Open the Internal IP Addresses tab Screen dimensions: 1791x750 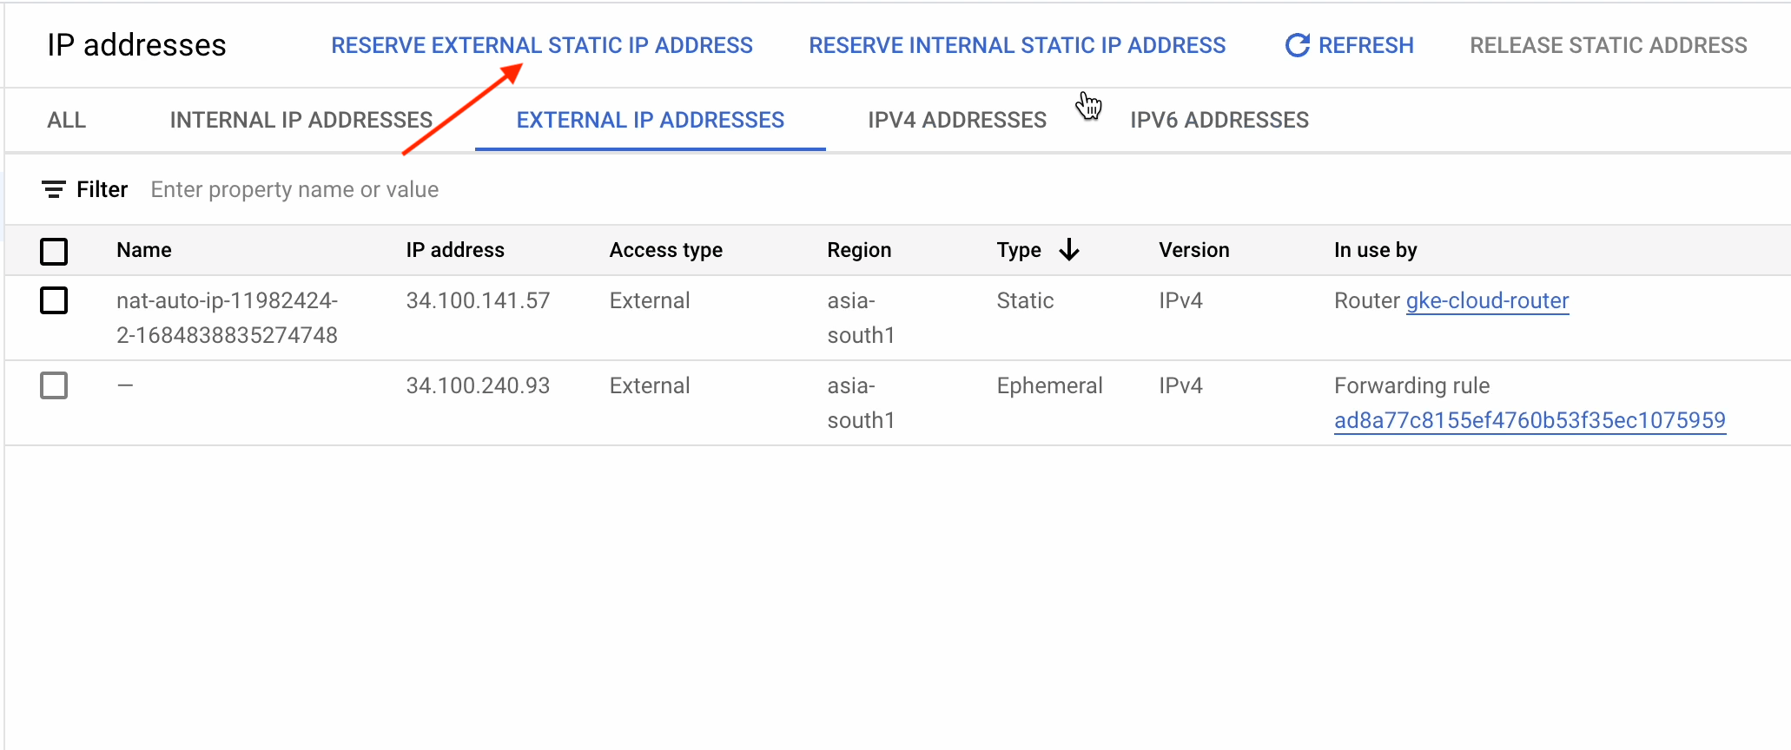pos(301,120)
